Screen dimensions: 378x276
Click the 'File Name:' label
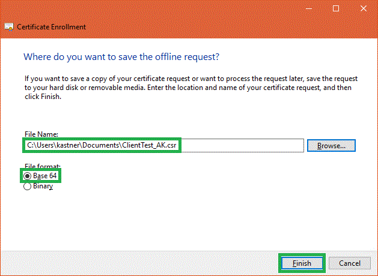41,135
